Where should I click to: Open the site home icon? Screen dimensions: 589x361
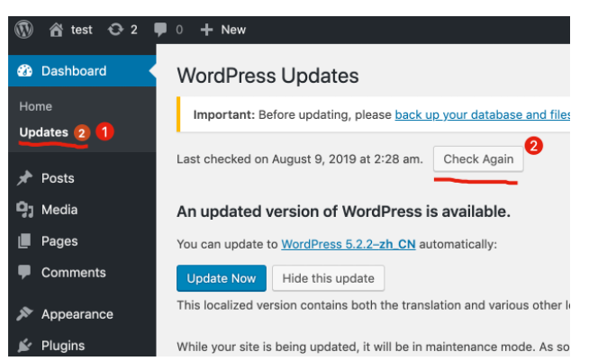point(57,30)
